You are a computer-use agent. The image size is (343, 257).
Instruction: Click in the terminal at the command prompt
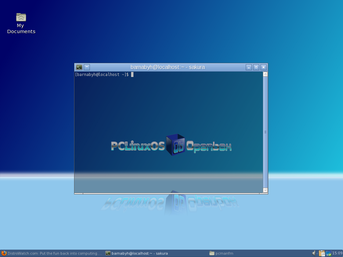[132, 75]
